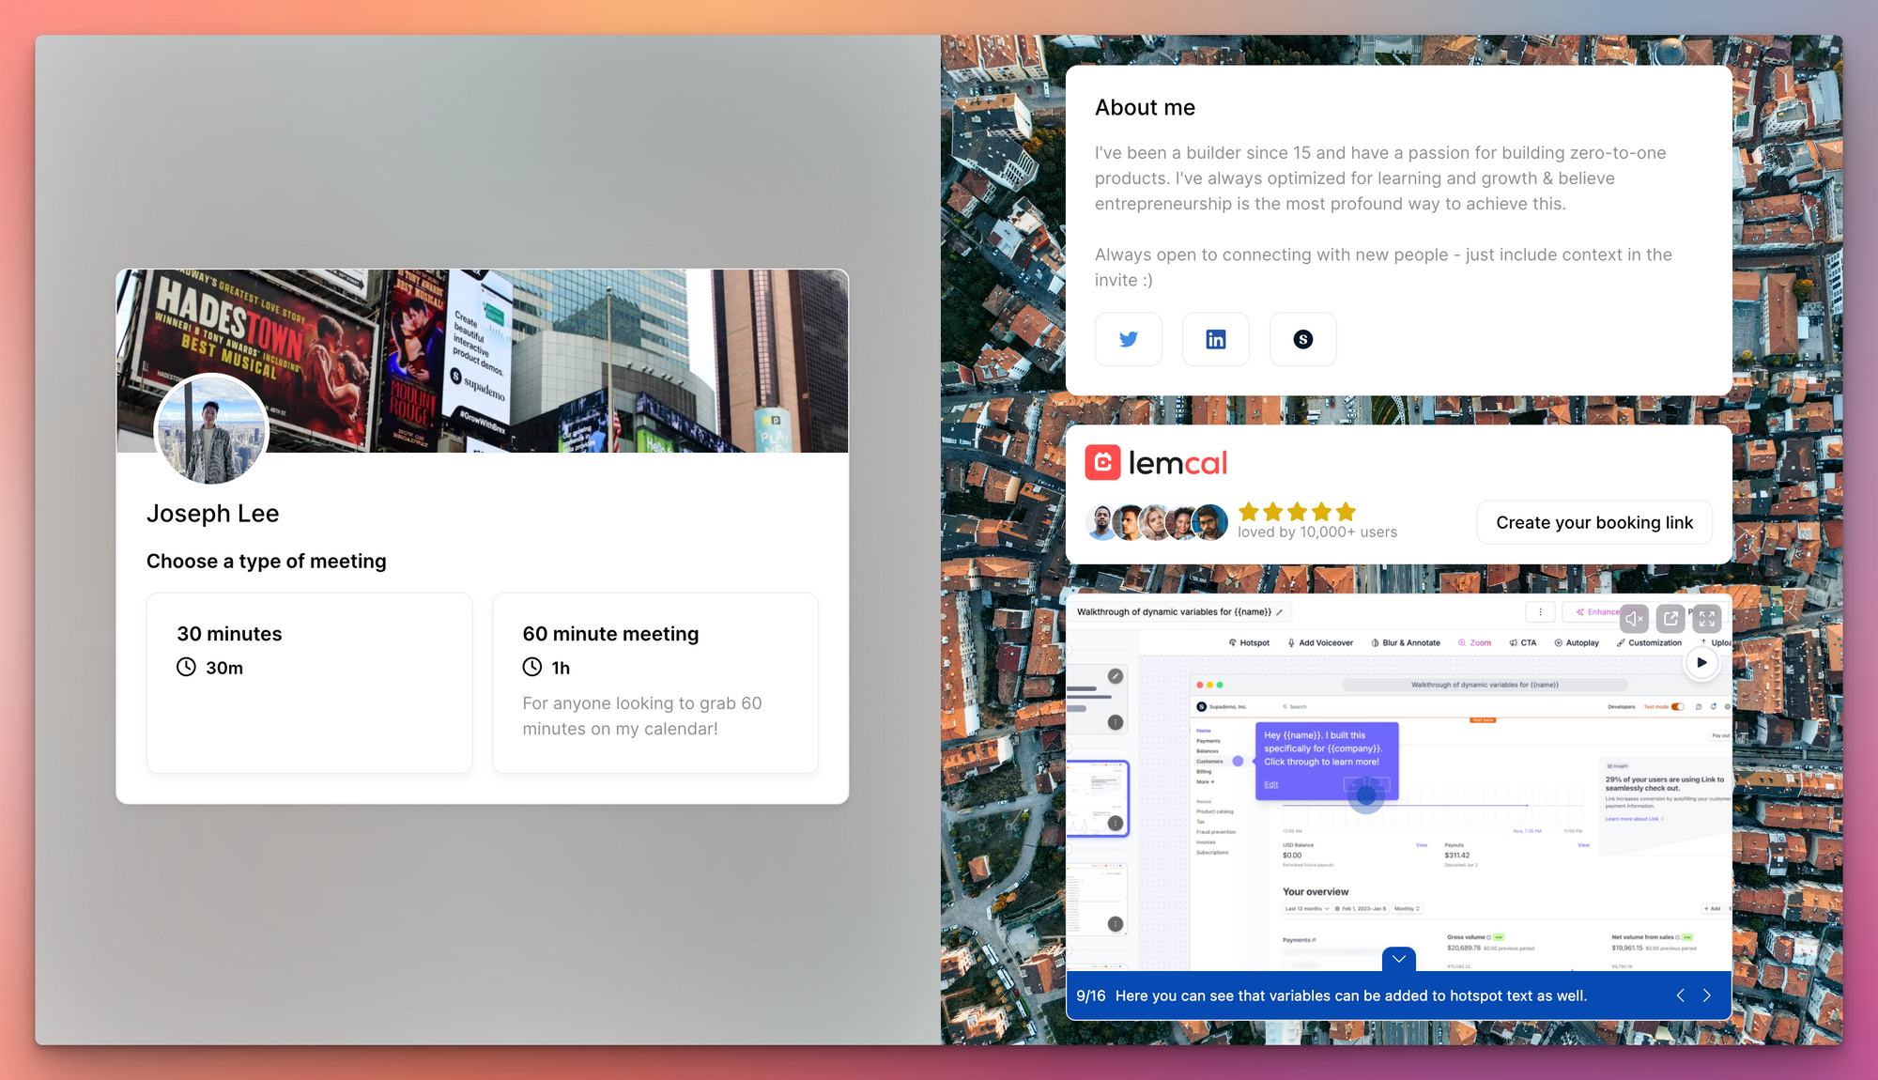
Task: Open options on the highlighted slide thumbnail
Action: 1116,823
